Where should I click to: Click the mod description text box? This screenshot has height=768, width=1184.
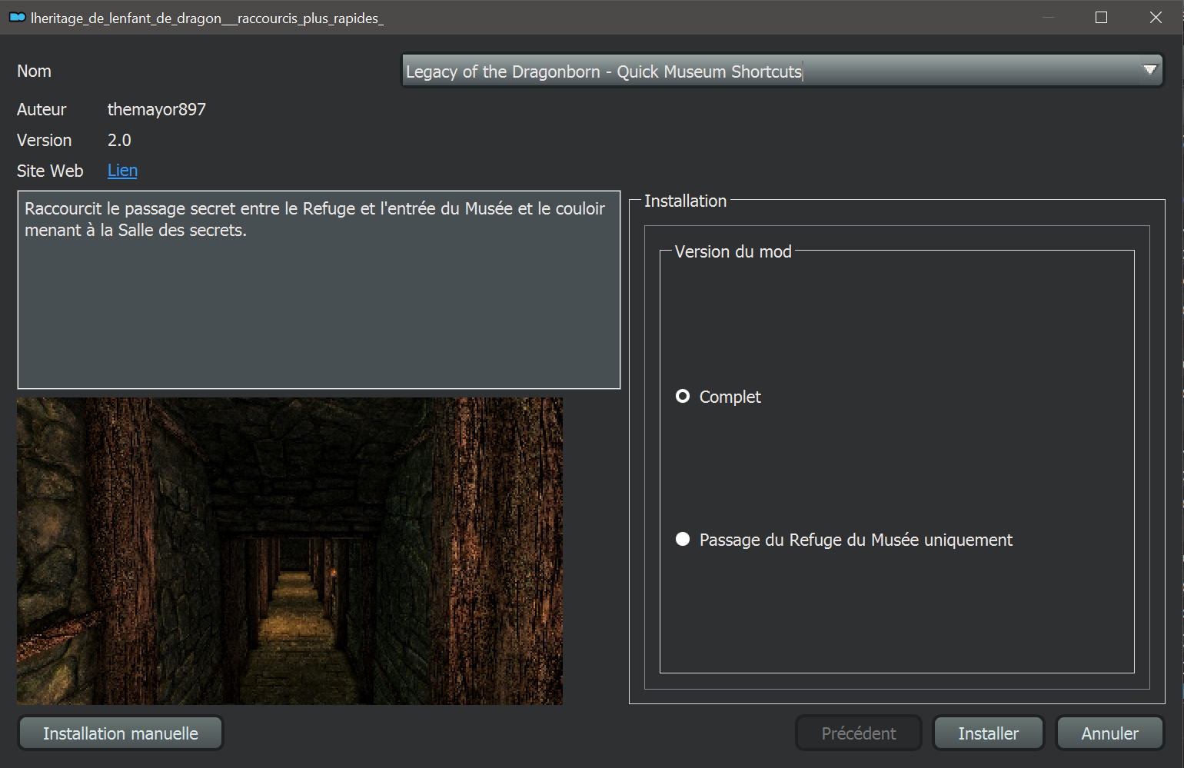pyautogui.click(x=318, y=290)
